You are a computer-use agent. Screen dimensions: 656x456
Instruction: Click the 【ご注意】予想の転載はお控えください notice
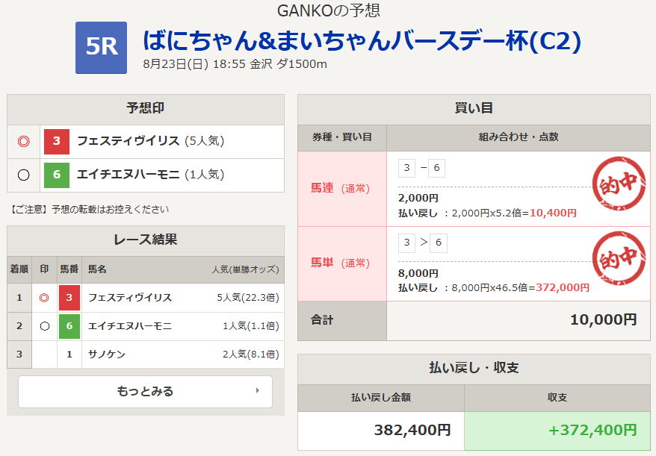click(x=89, y=210)
